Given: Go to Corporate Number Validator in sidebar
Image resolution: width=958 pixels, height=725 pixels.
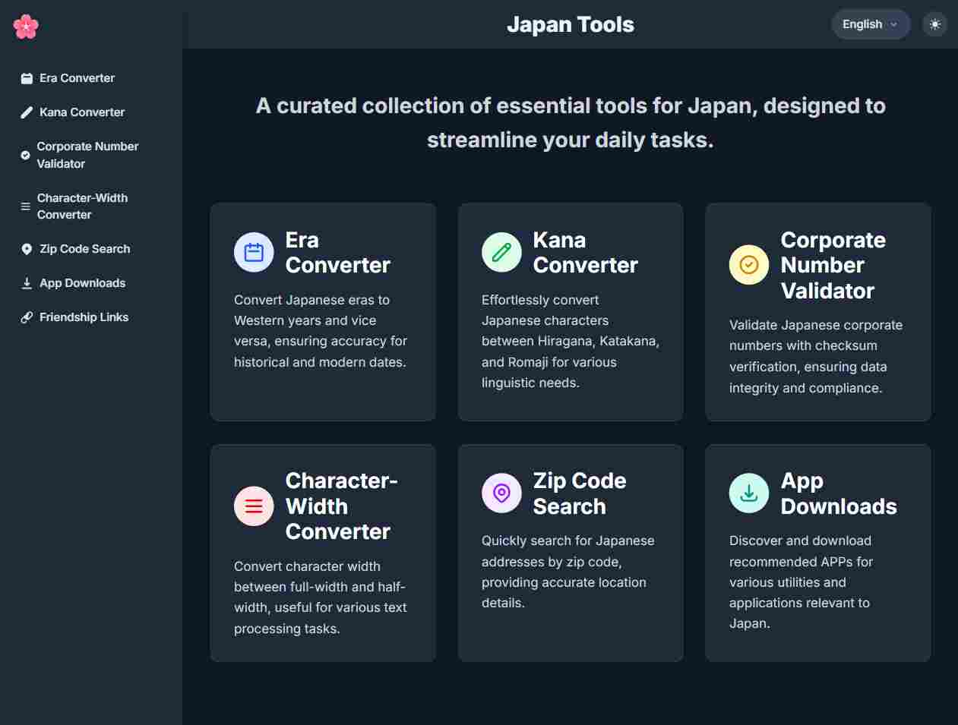Looking at the screenshot, I should 87,155.
